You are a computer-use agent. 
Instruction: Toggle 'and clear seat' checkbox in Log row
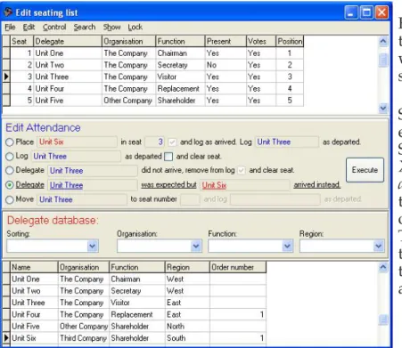coord(168,157)
